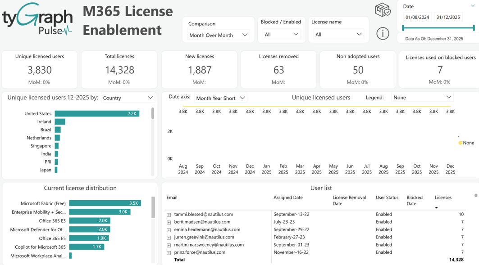Click the Japan country label

tap(45, 170)
